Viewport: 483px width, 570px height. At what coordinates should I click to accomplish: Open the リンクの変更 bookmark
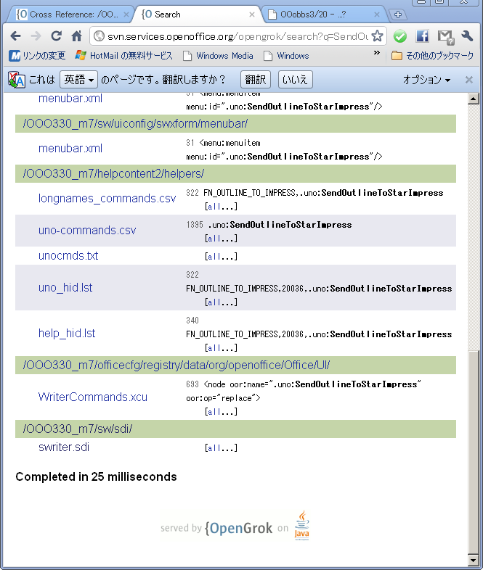click(x=37, y=56)
